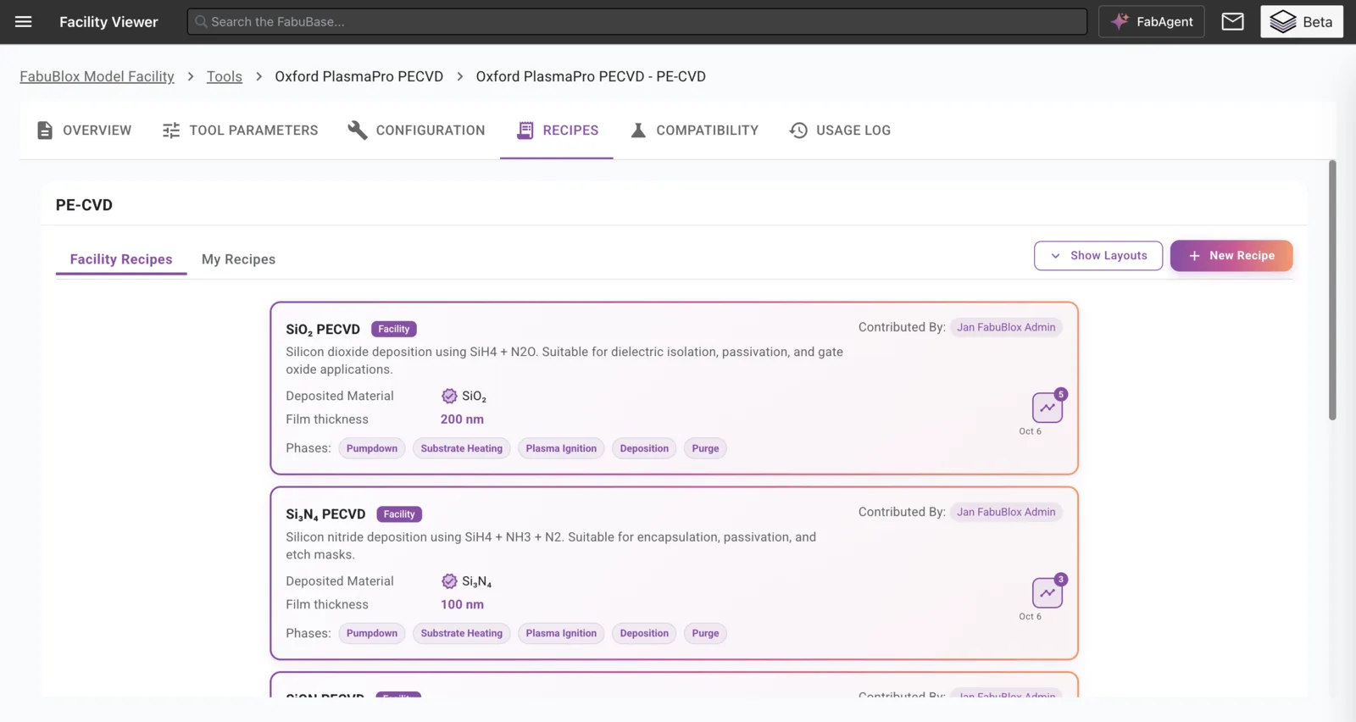Switch to the Tool Parameters tab
Image resolution: width=1356 pixels, height=722 pixels.
[241, 131]
